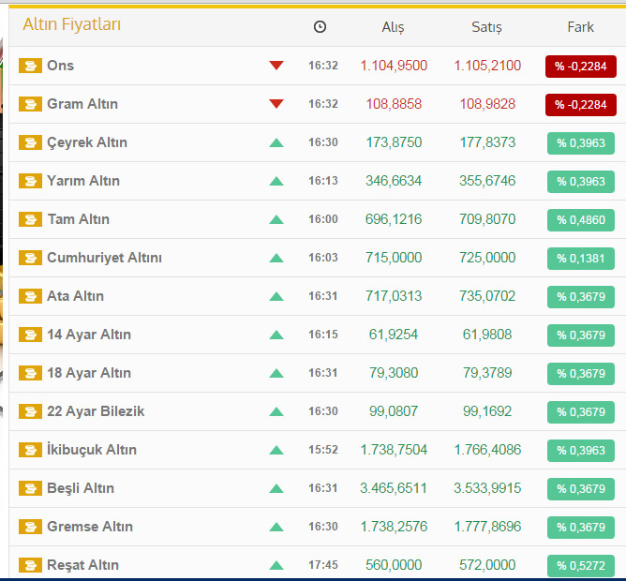Viewport: 626px width, 581px height.
Task: Select the Beşli Altın row name
Action: tap(81, 488)
